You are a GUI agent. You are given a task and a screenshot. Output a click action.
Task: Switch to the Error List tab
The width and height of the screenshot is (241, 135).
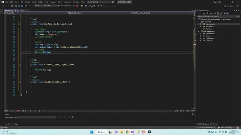click(x=8, y=124)
